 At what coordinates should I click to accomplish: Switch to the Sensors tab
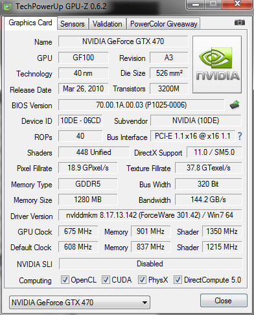[x=73, y=24]
